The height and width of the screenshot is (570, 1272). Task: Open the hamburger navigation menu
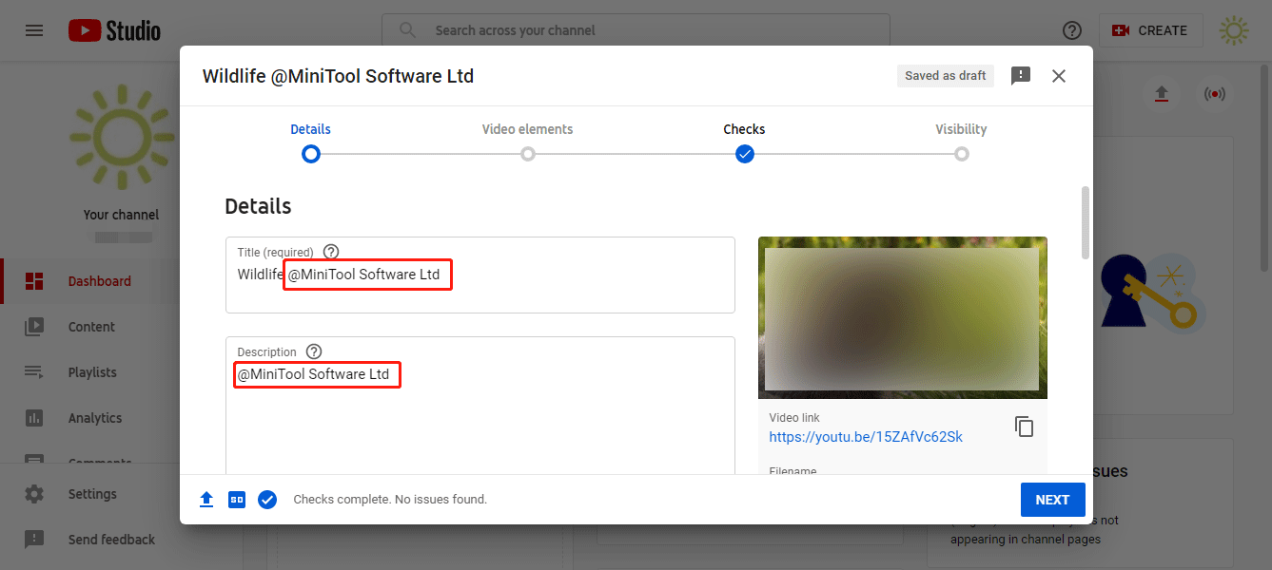(34, 30)
